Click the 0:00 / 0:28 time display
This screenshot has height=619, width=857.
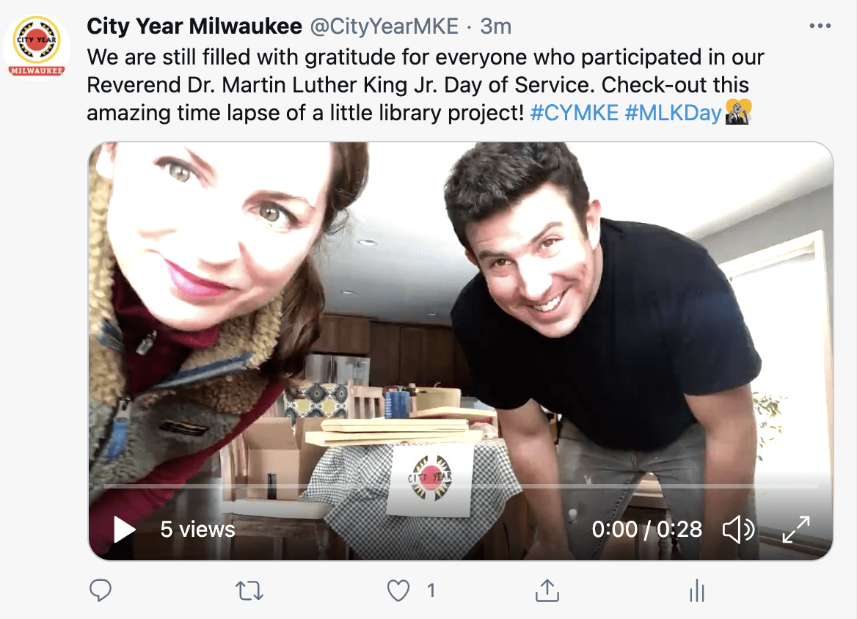[x=646, y=530]
